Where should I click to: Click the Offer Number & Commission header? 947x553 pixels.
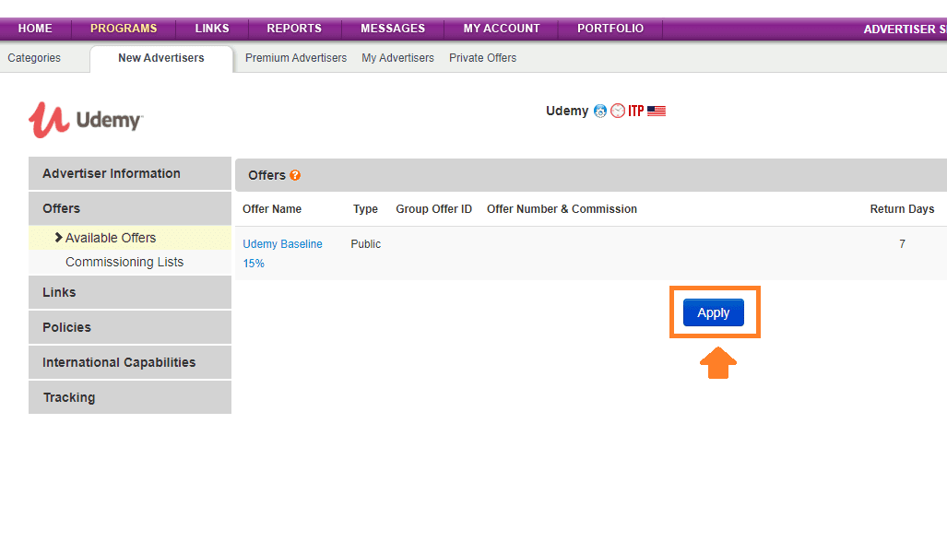pos(562,209)
